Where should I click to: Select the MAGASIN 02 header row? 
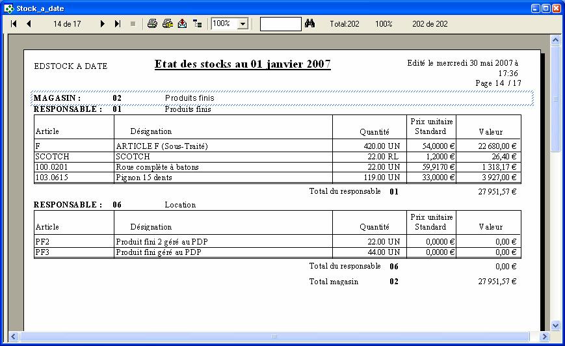(282, 98)
